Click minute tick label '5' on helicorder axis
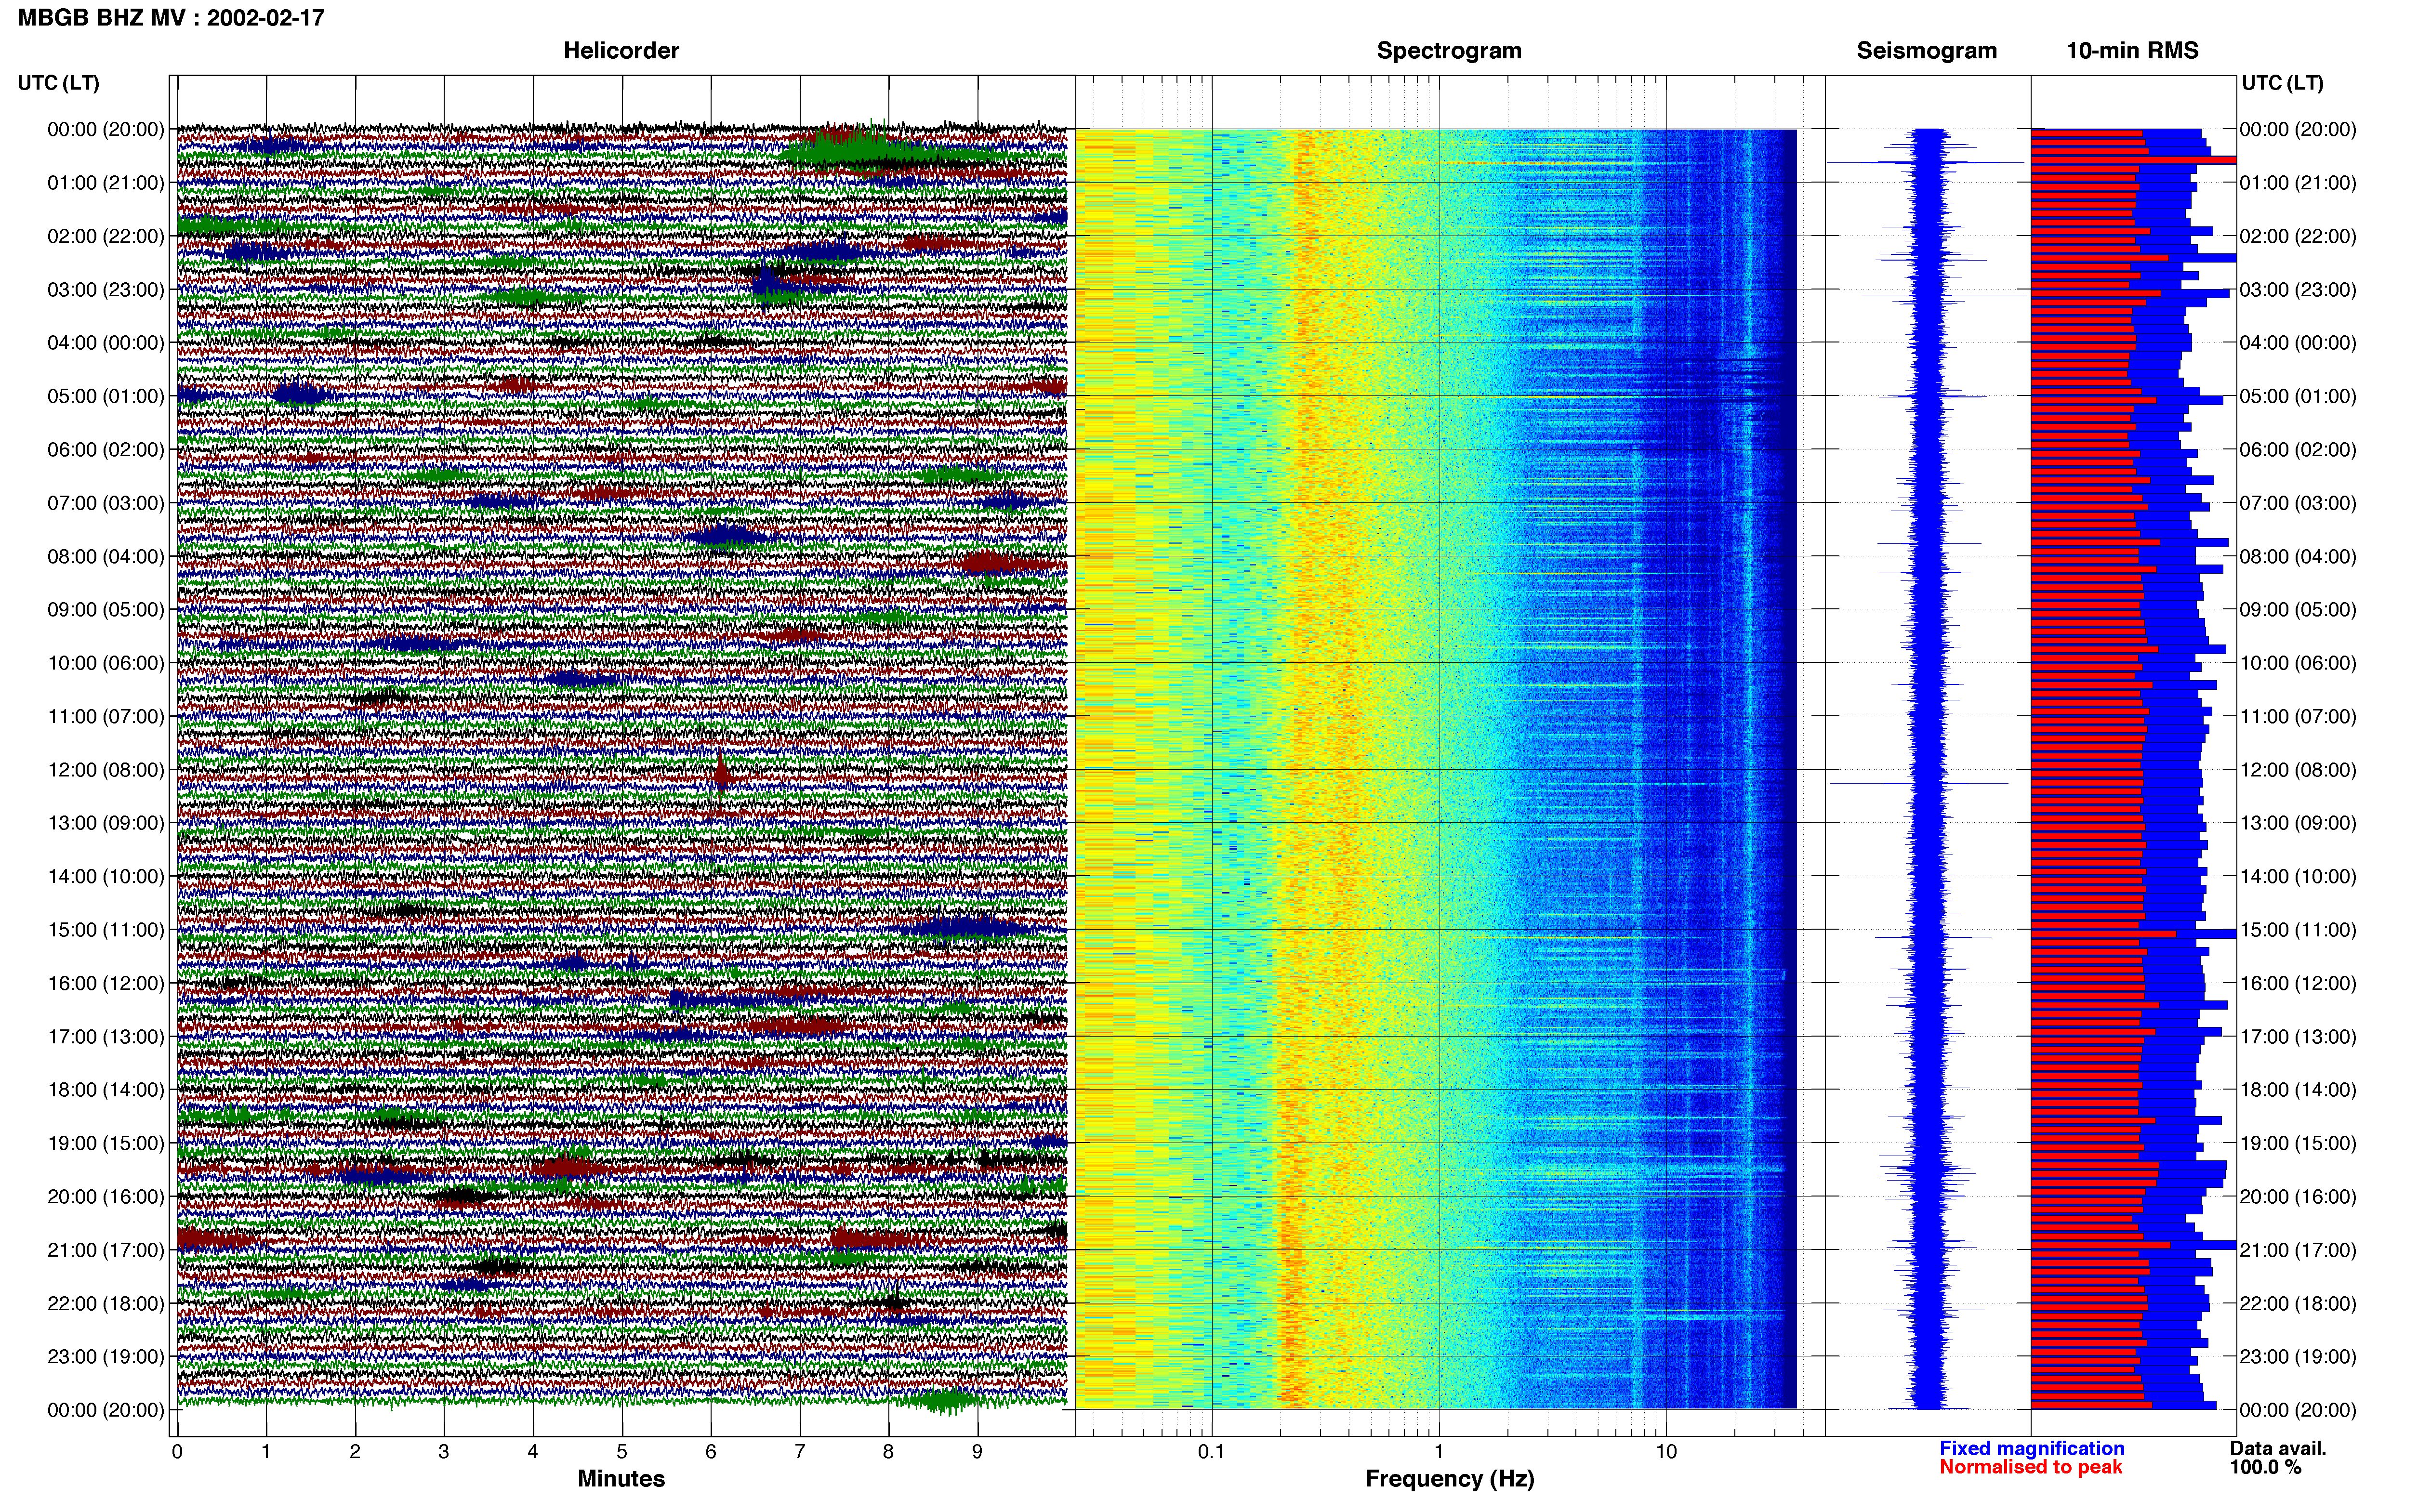The image size is (2418, 1512). (x=622, y=1452)
